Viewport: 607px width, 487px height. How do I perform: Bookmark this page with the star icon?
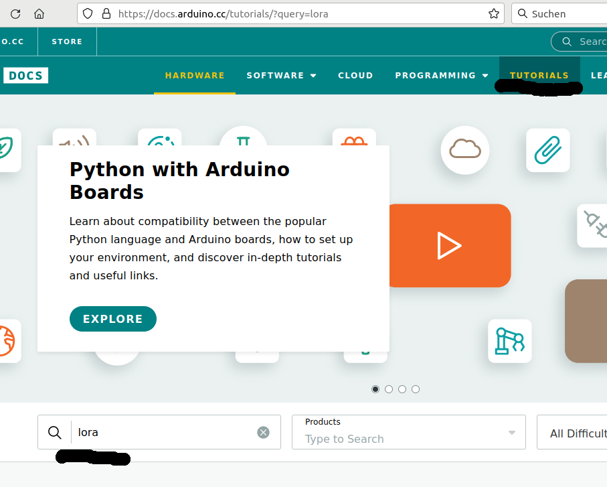[494, 13]
